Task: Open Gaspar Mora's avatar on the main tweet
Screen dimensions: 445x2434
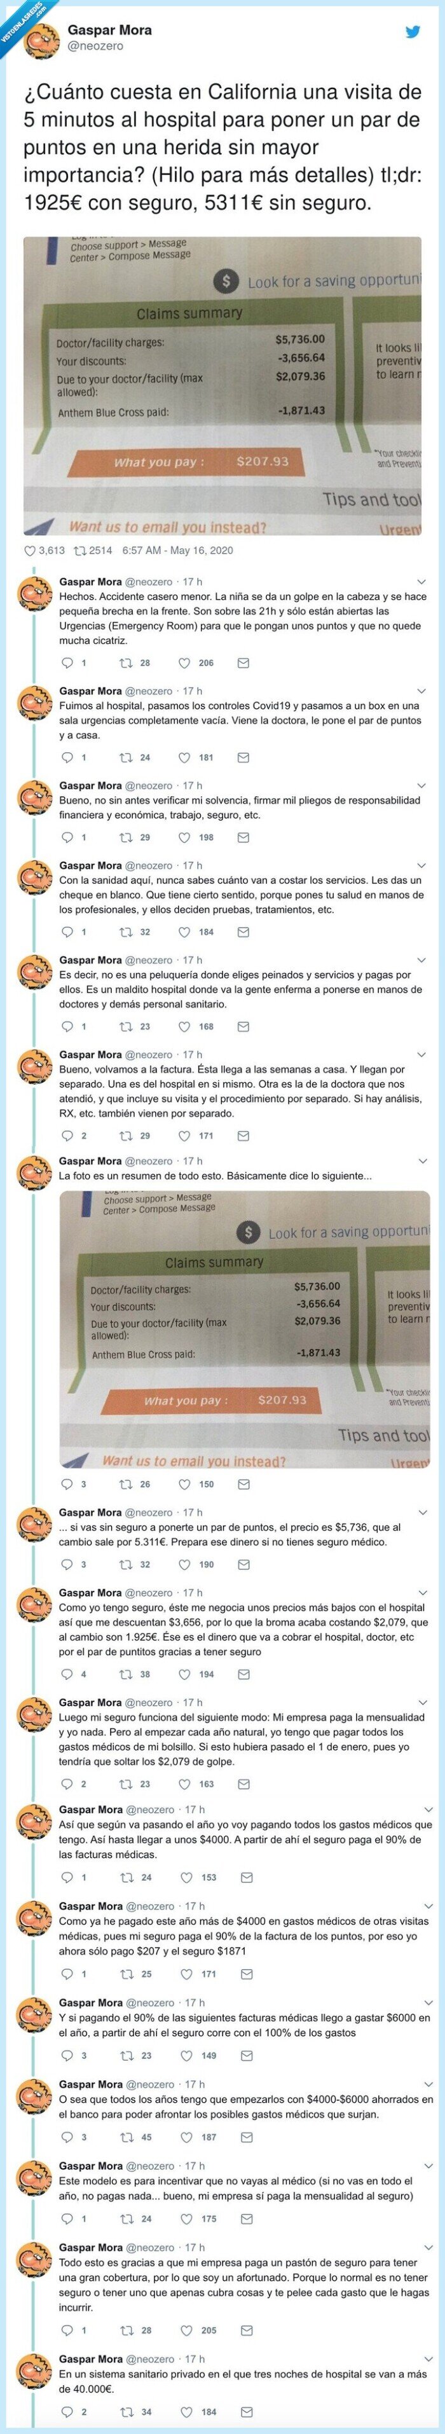Action: point(38,38)
